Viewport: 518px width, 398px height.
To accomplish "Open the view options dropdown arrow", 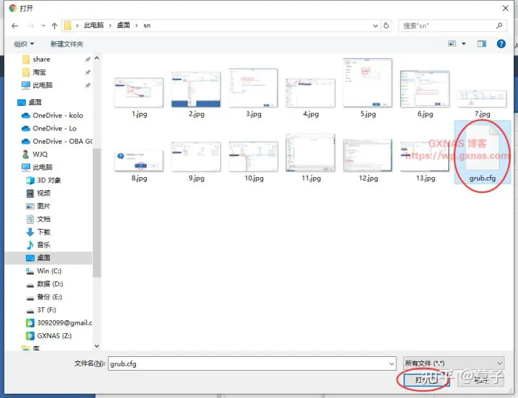I will (463, 44).
